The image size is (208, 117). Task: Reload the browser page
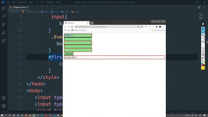point(72,27)
